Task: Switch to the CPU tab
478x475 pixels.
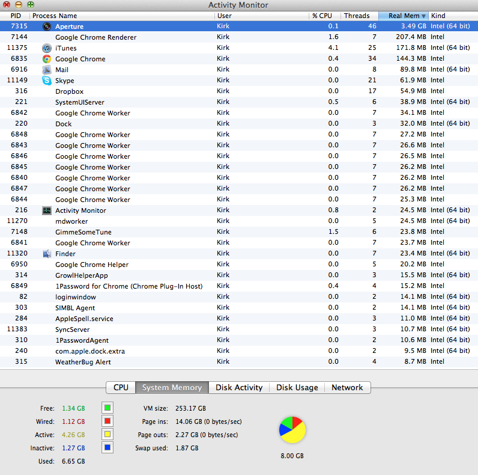Action: click(x=121, y=387)
